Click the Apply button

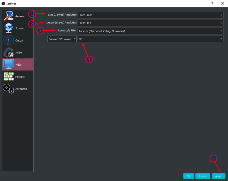tap(218, 176)
